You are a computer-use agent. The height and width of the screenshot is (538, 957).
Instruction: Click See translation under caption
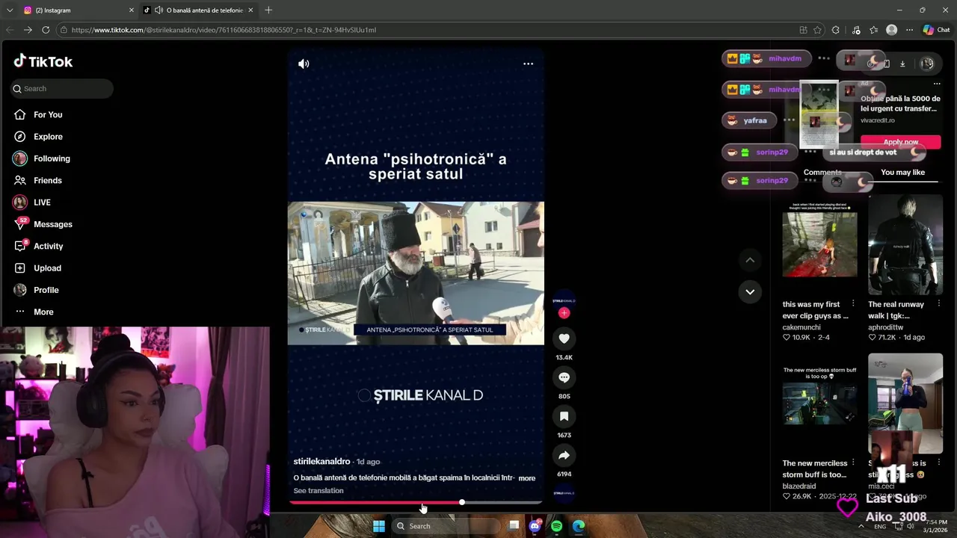coord(319,491)
